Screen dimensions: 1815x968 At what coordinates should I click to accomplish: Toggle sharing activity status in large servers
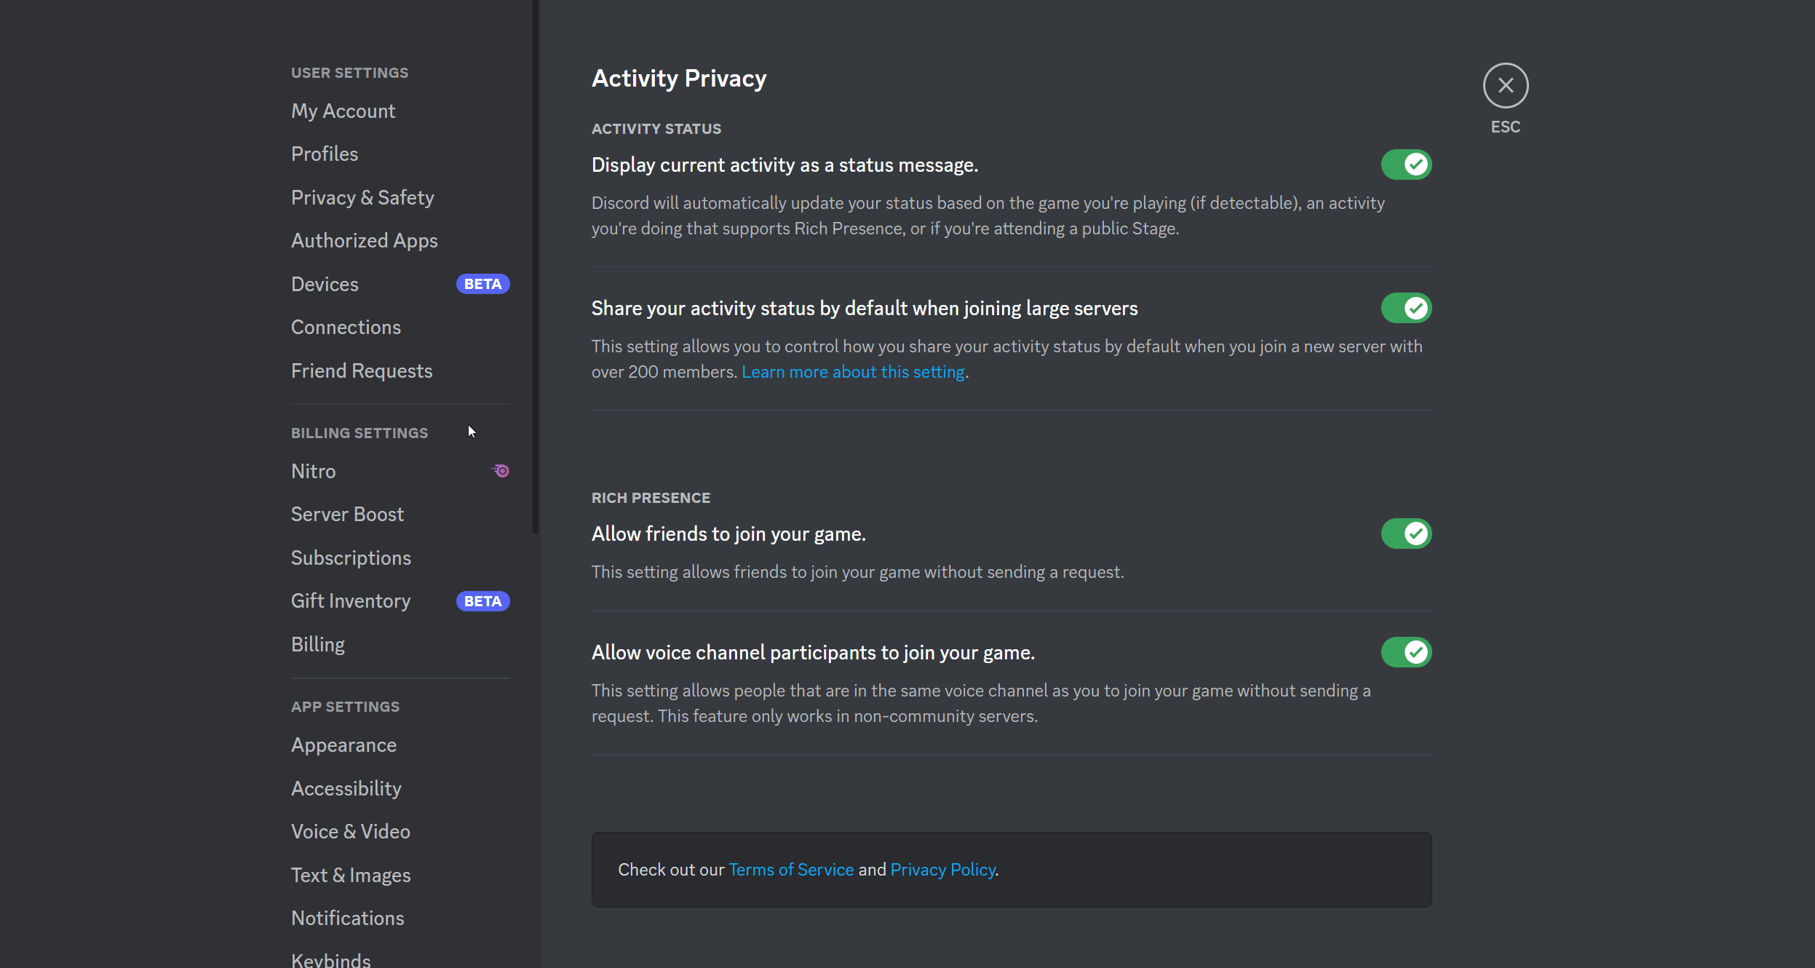point(1406,308)
